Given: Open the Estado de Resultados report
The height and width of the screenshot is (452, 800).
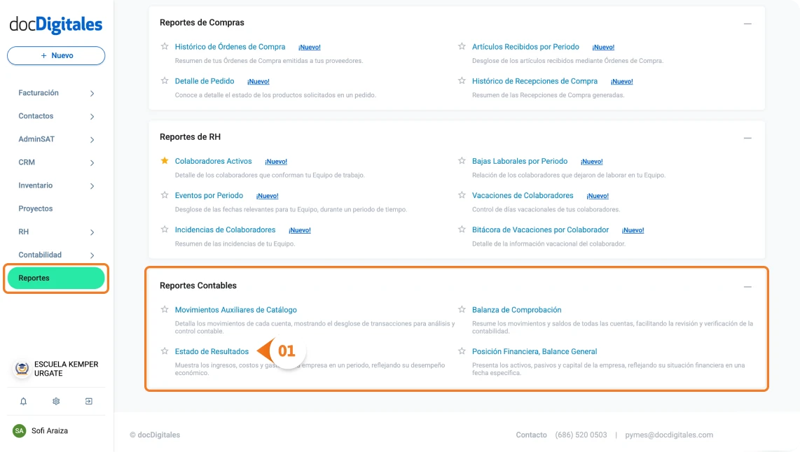Looking at the screenshot, I should click(x=212, y=351).
